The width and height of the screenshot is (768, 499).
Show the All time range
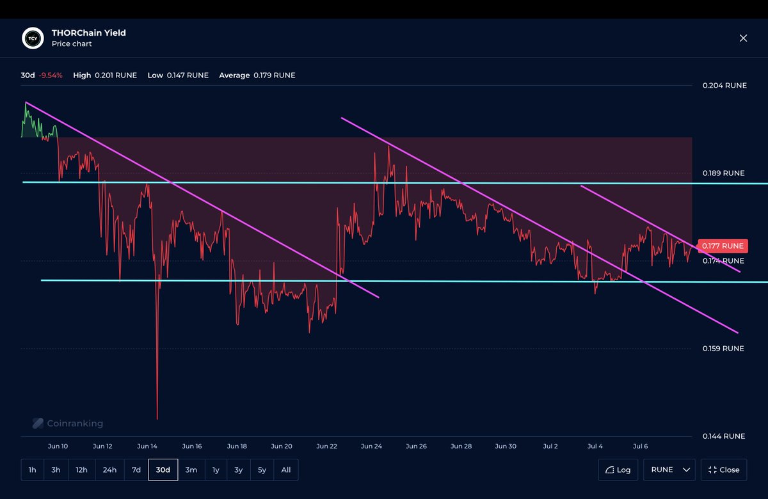click(x=286, y=470)
